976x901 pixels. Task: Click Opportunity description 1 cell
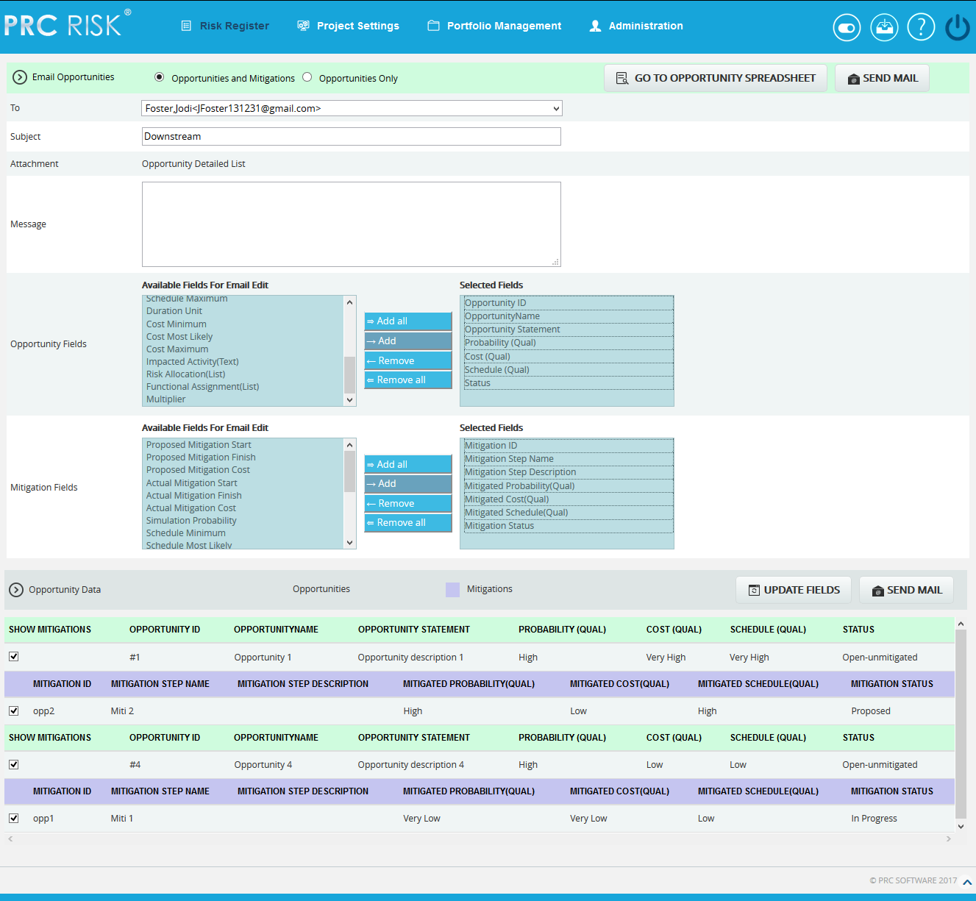410,658
